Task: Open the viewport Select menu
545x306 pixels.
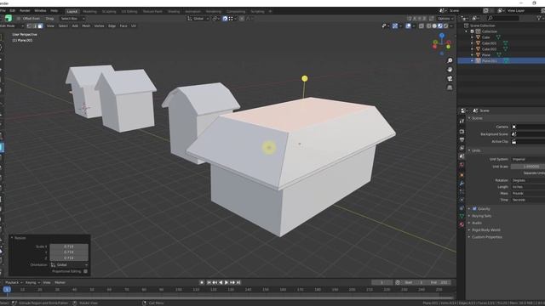Action: 63,26
